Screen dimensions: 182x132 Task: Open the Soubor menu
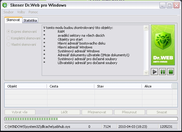[x=8, y=12]
